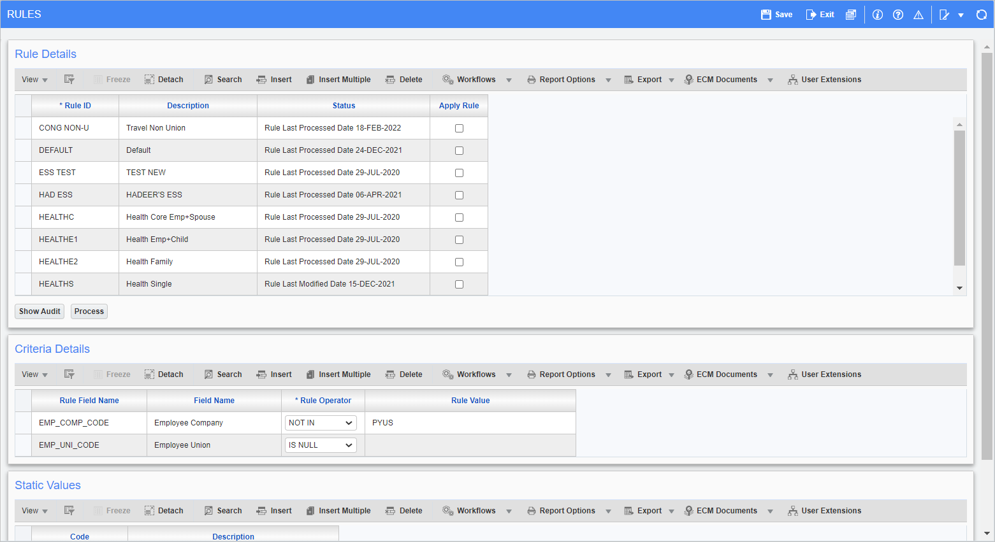
Task: Click the warning triangle icon in header
Action: click(919, 15)
